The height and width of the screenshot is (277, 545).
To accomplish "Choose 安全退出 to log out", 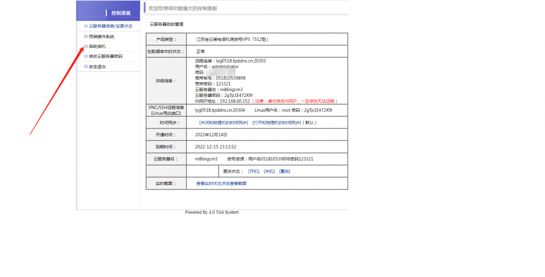I will pos(98,66).
